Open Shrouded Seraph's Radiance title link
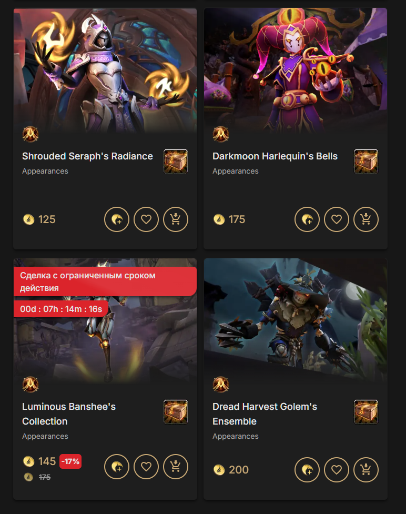 pos(87,156)
